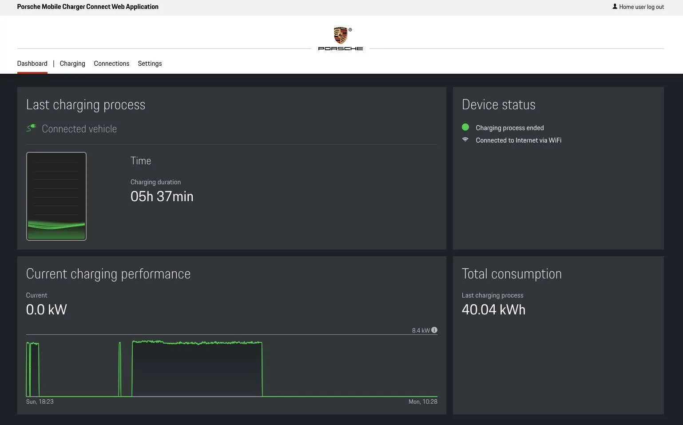Click the Sun, 18:23 start time label

coord(40,401)
